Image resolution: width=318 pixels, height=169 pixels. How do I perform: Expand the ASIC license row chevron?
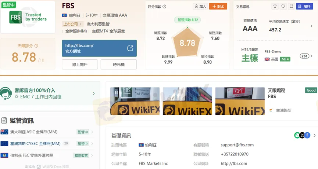(92, 132)
